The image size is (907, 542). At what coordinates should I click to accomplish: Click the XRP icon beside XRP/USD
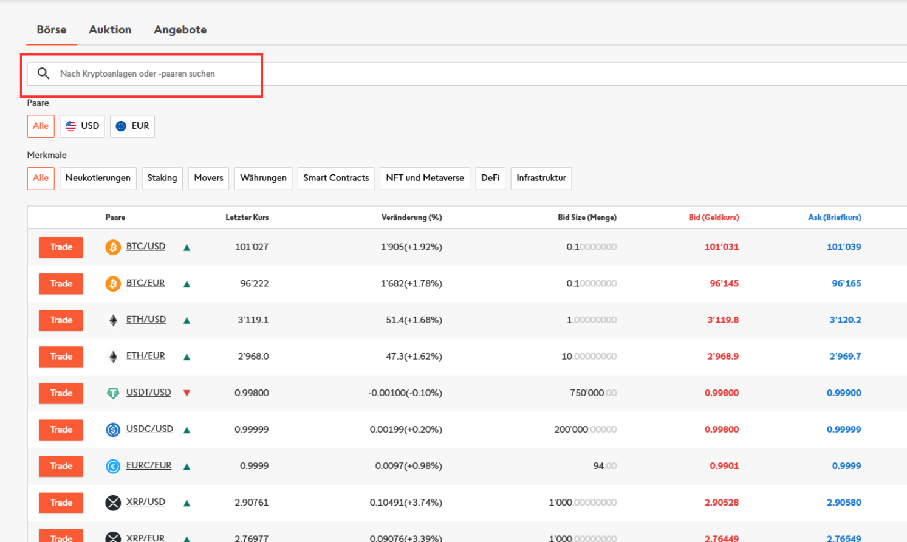point(113,503)
